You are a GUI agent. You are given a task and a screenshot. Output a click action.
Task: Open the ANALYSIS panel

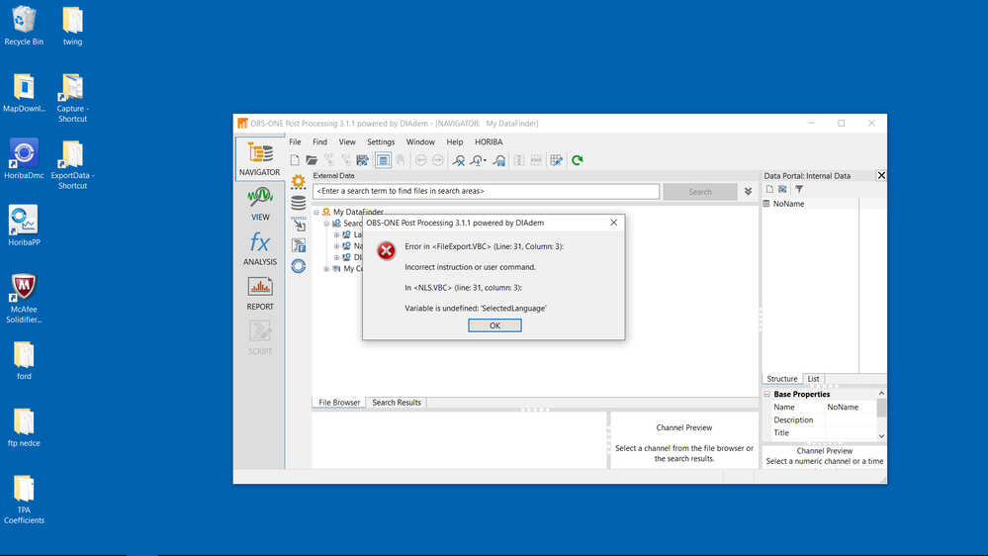(x=259, y=248)
